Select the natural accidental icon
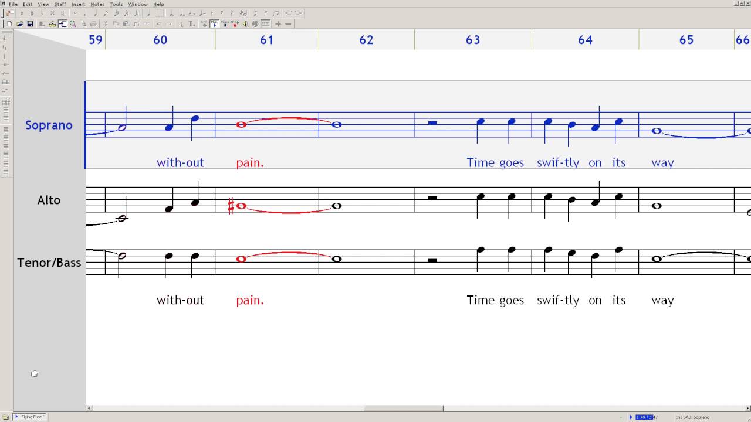Viewport: 751px width, 422px height. pos(22,13)
